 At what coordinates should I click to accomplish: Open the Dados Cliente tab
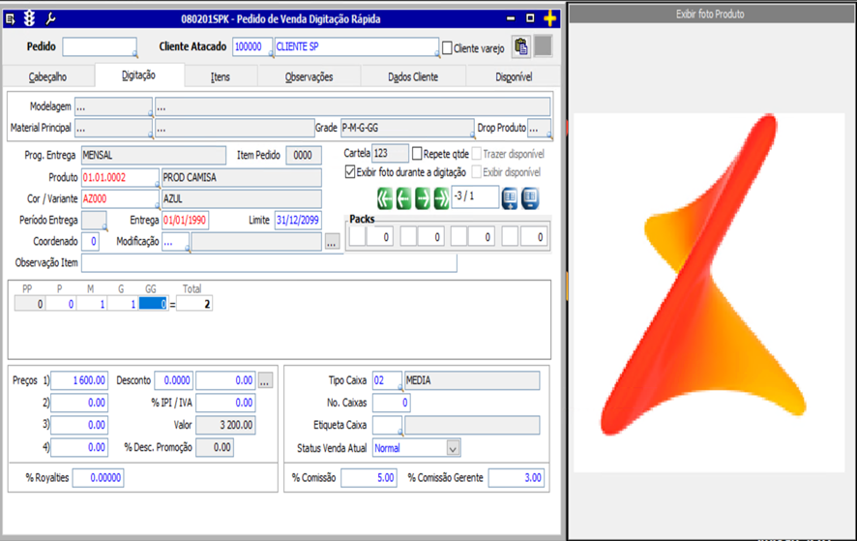coord(412,76)
